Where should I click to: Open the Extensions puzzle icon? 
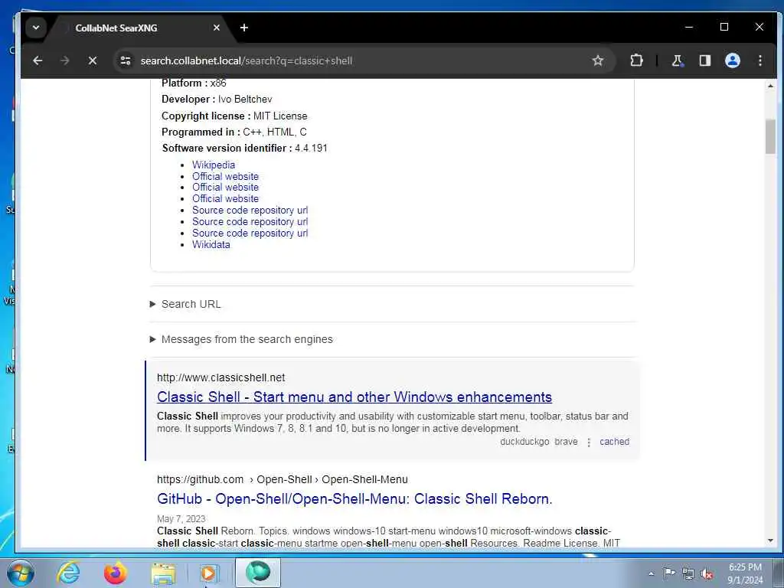coord(636,60)
